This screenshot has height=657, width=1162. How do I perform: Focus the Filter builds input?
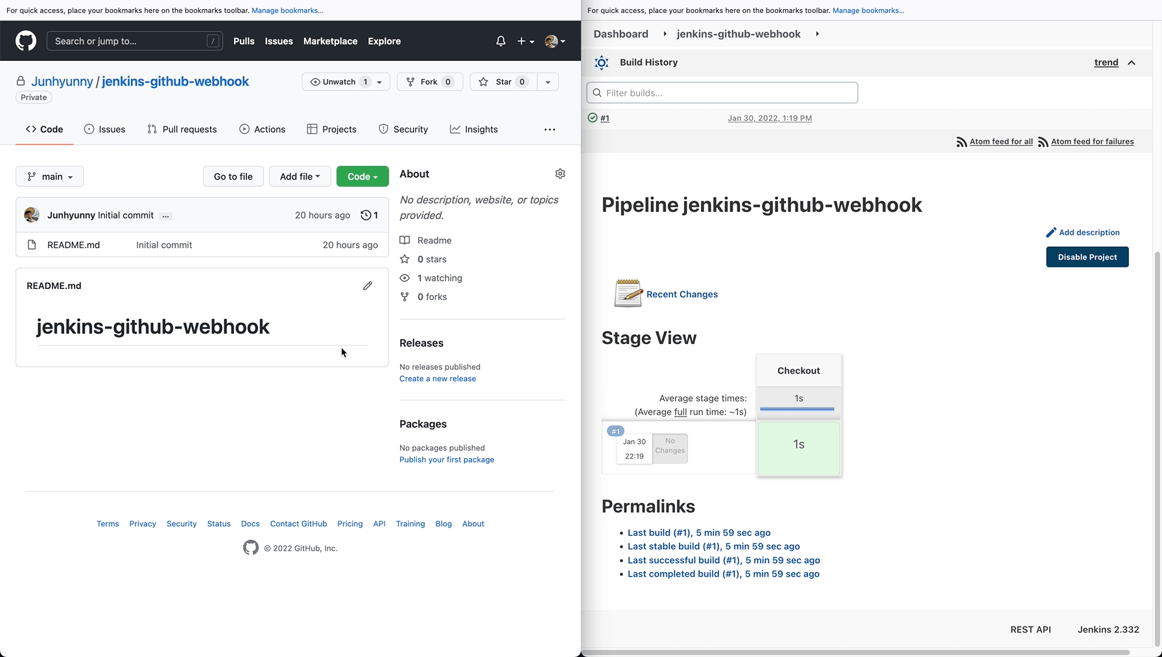(722, 93)
